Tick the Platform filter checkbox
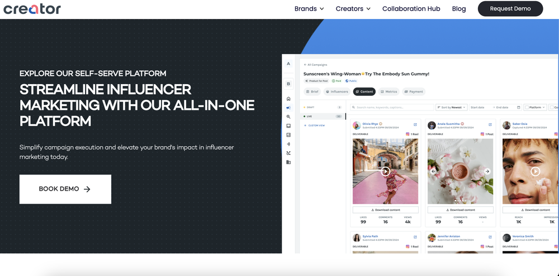The height and width of the screenshot is (276, 559). 527,107
